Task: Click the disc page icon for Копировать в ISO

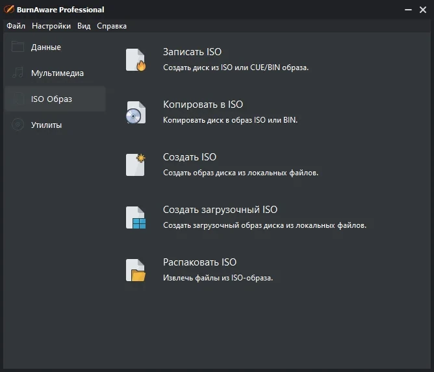Action: (136, 112)
